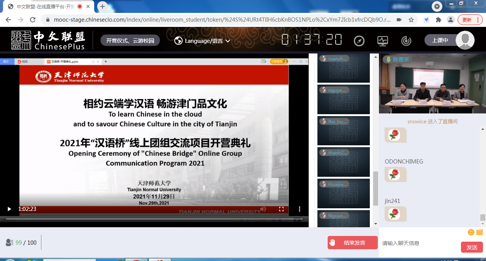Screen dimensions: 486x261
Task: Click the video progress bar
Action: [152, 219]
